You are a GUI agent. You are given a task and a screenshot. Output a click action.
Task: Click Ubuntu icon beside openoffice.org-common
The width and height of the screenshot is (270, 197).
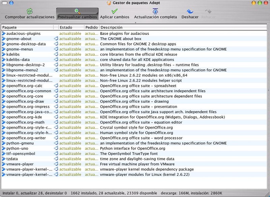click(x=56, y=91)
